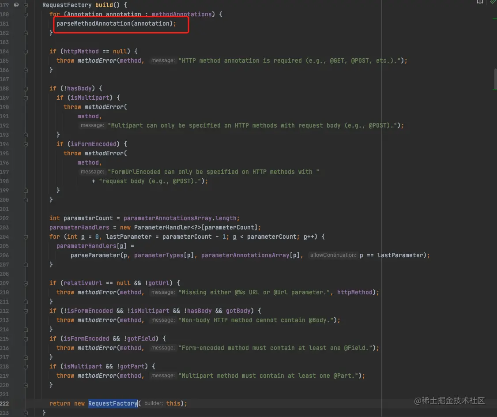Click line number 202 in the gutter
The height and width of the screenshot is (417, 497).
4,218
